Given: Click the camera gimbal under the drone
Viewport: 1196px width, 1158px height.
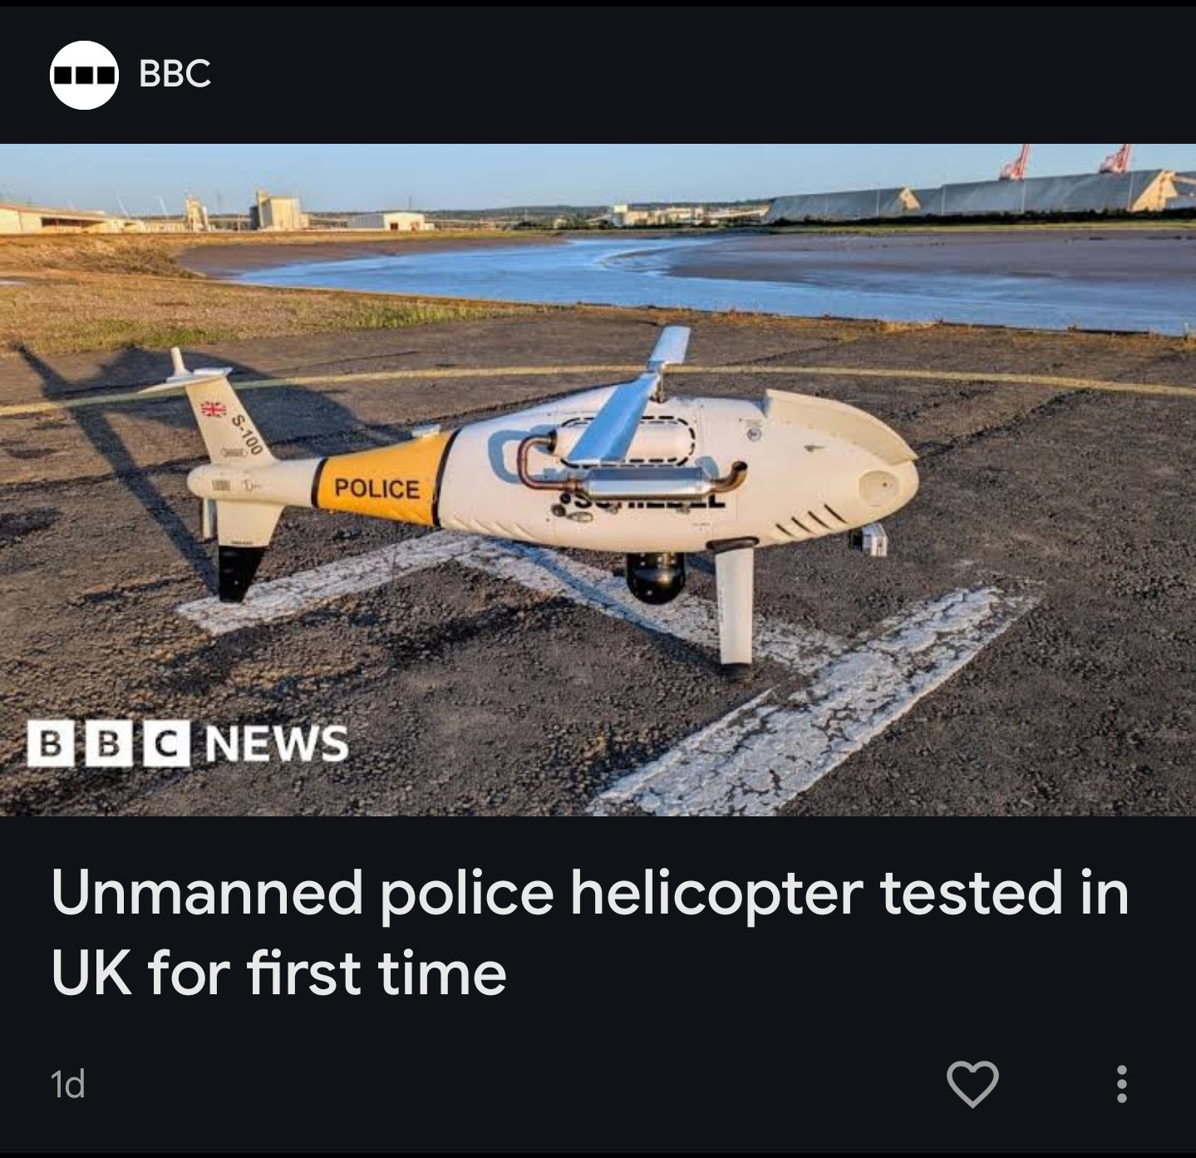Looking at the screenshot, I should click(655, 577).
